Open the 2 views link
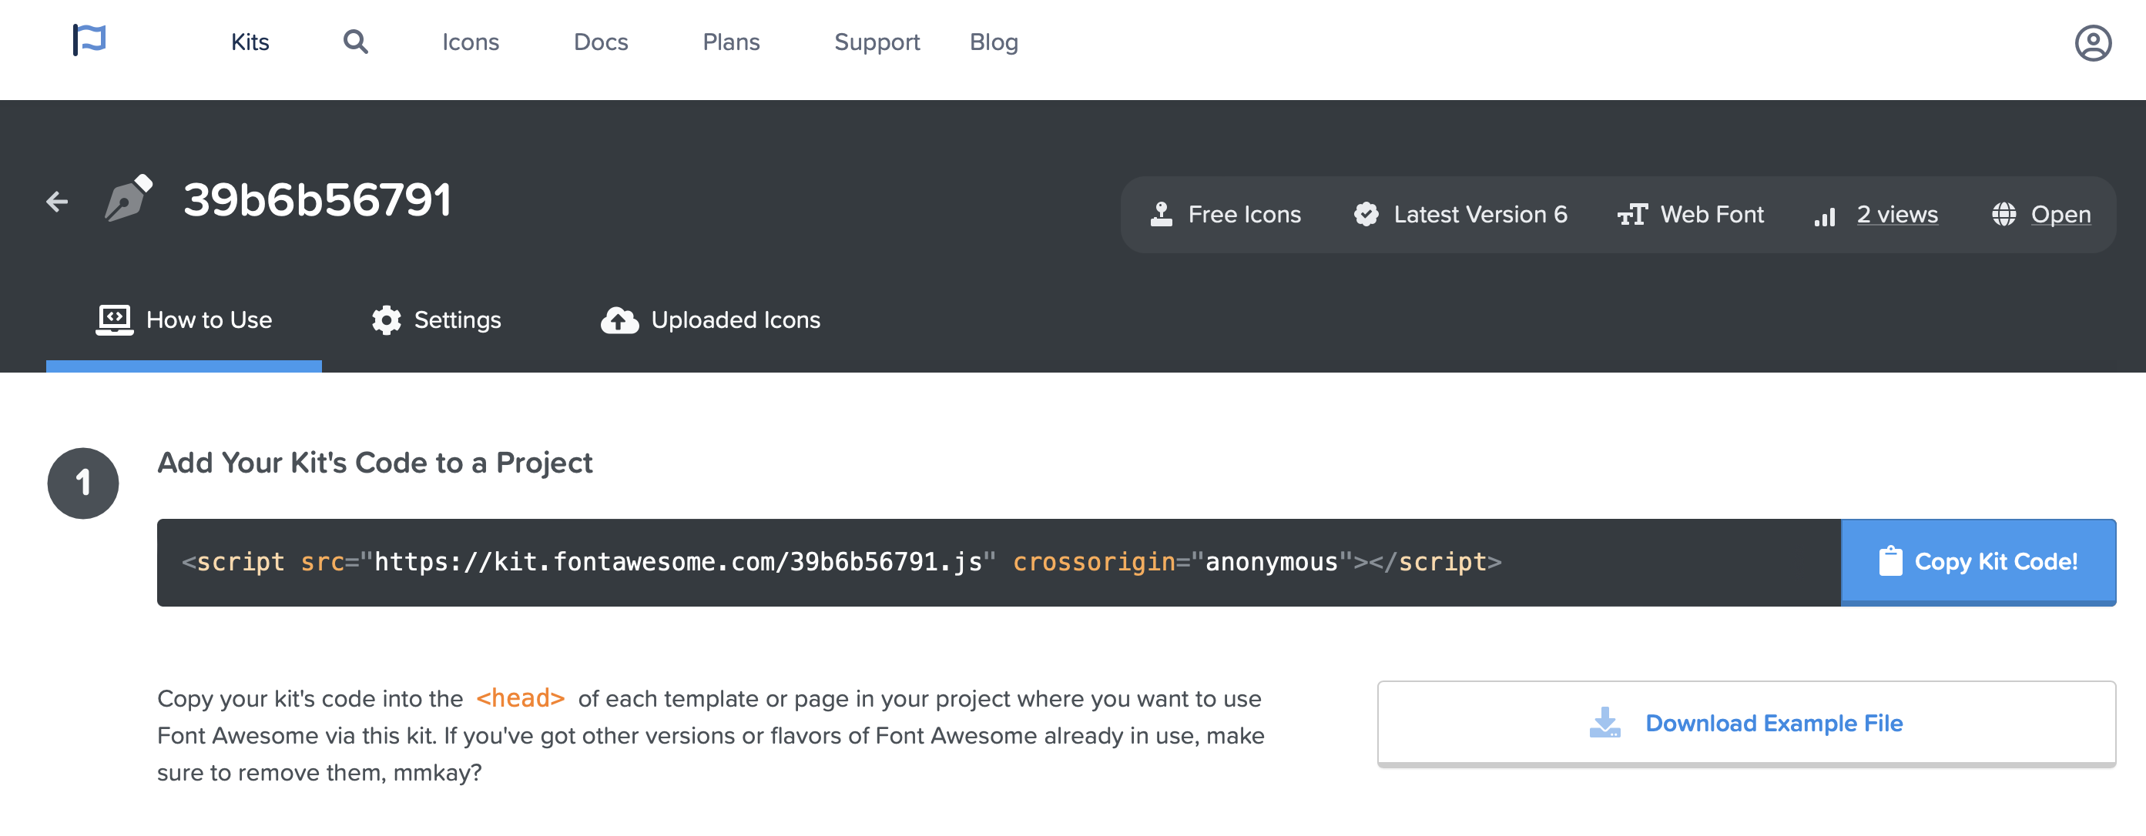The height and width of the screenshot is (836, 2146). [x=1897, y=215]
